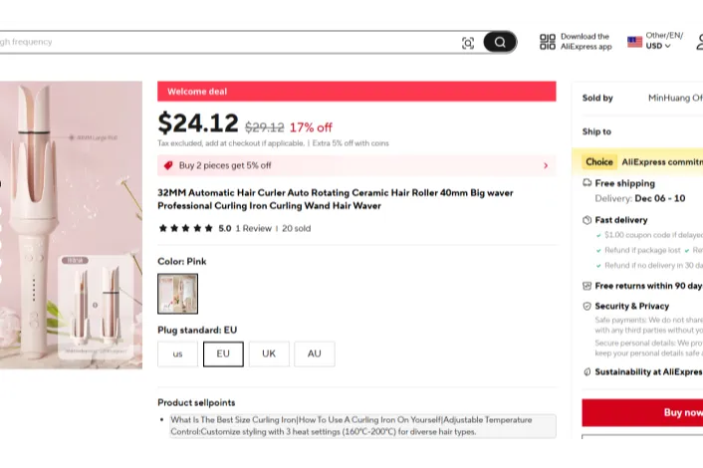
Task: Click the Sustainability leaf icon
Action: coord(586,372)
